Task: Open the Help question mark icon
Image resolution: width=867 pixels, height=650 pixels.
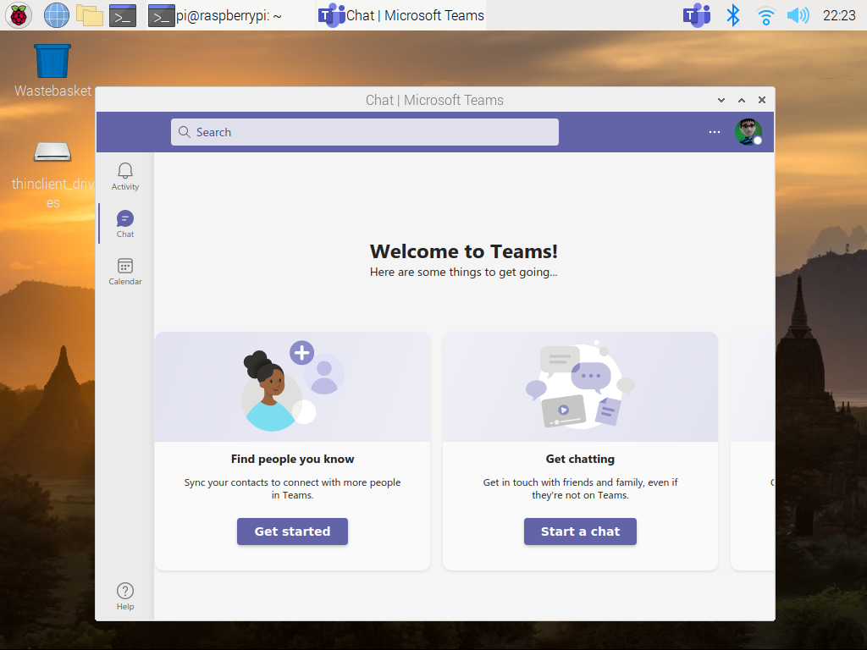Action: pyautogui.click(x=125, y=597)
